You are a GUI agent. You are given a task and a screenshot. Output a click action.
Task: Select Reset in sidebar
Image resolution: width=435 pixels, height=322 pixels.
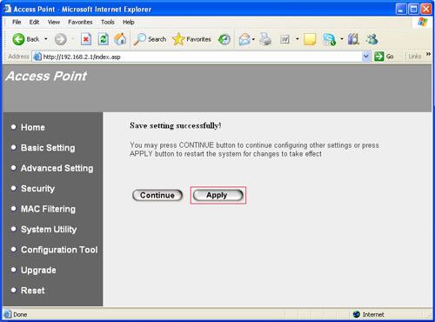[x=33, y=291]
